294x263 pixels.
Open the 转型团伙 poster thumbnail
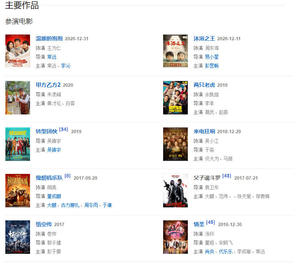tap(18, 144)
